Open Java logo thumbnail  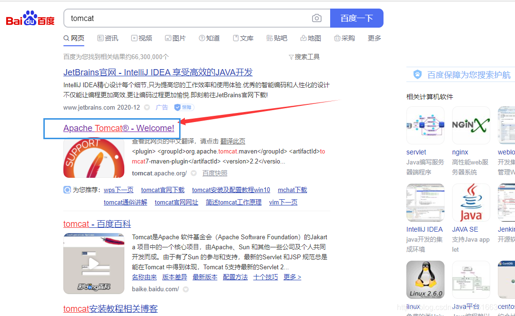[x=471, y=203]
